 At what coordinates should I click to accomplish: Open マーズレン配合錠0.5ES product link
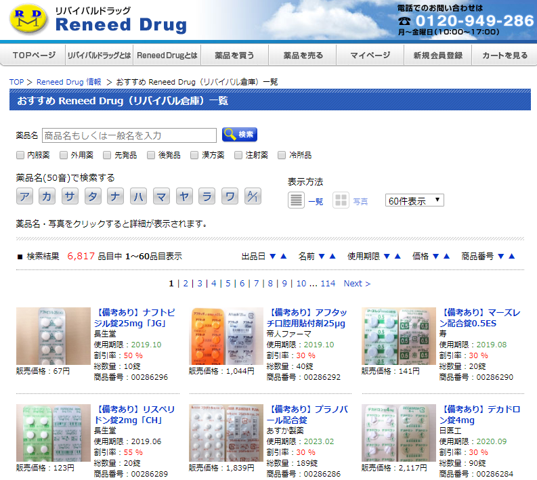(x=479, y=318)
